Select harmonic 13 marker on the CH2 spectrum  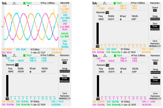pos(54,98)
